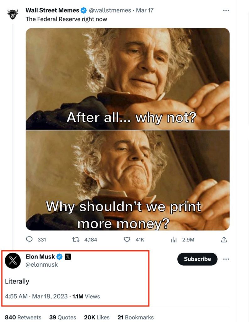
Task: Click Elon Musk's X profile avatar
Action: click(13, 261)
